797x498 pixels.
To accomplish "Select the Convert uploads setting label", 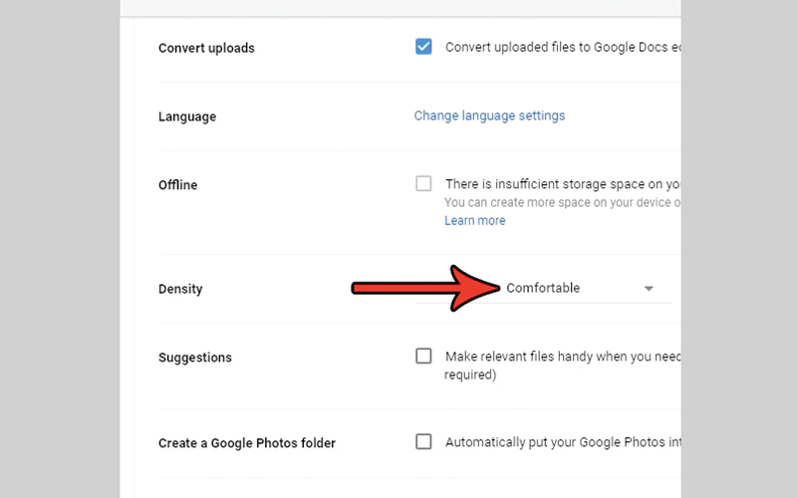I will tap(206, 48).
